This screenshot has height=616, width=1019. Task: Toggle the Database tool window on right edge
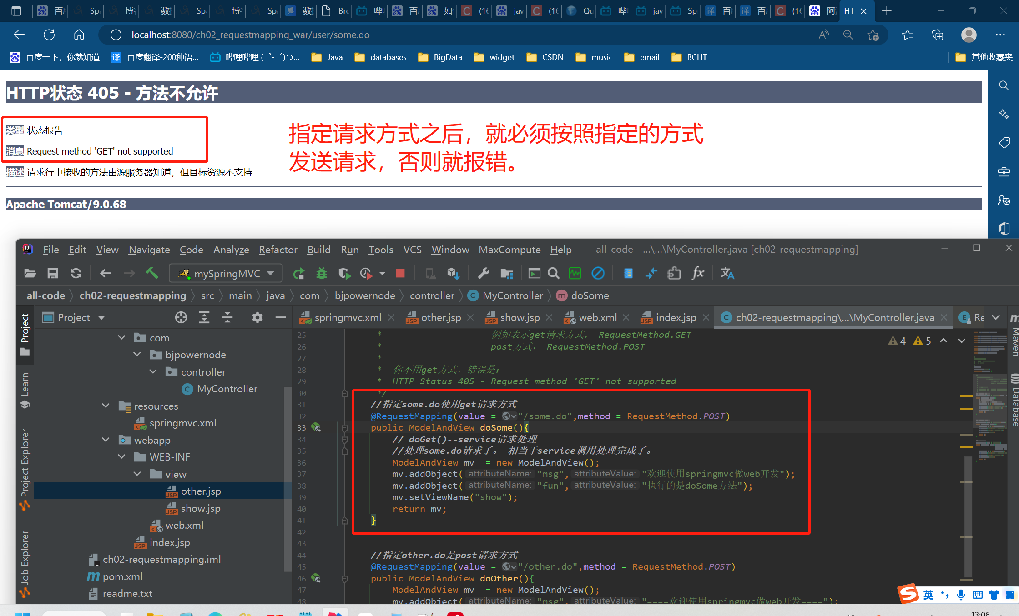tap(1014, 400)
